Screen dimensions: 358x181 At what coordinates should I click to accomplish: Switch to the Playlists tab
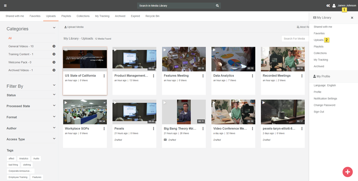point(66,16)
